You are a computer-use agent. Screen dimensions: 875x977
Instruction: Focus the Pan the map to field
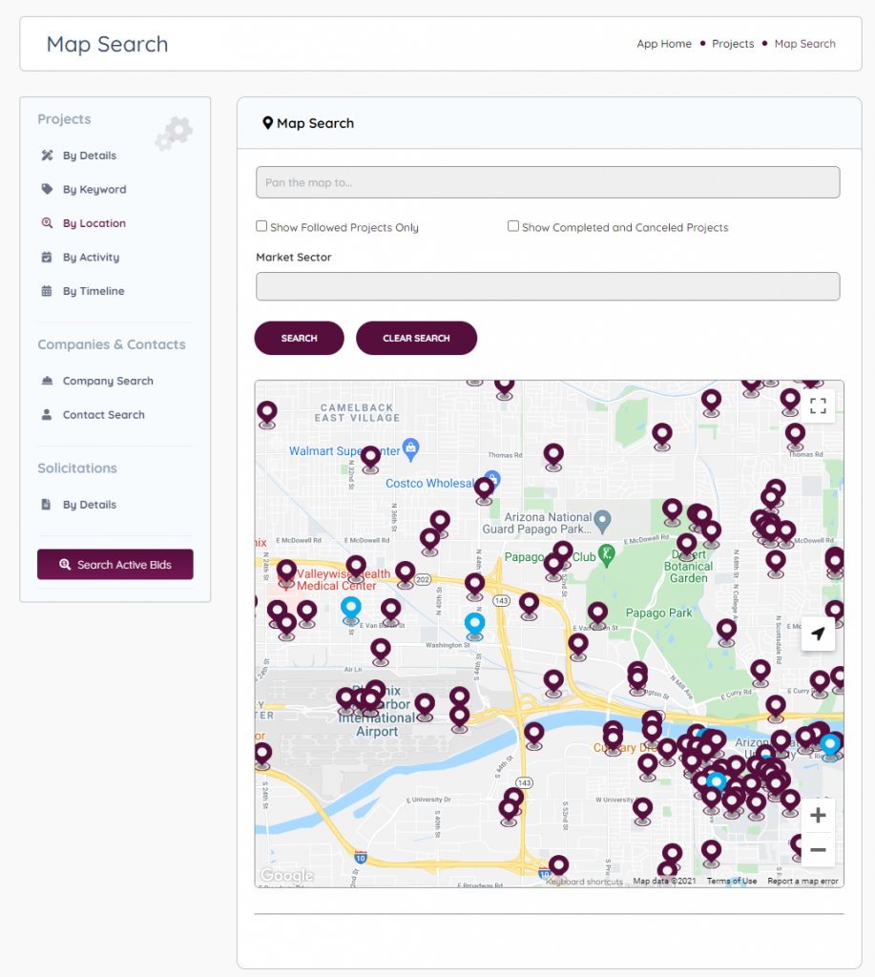[x=548, y=182]
